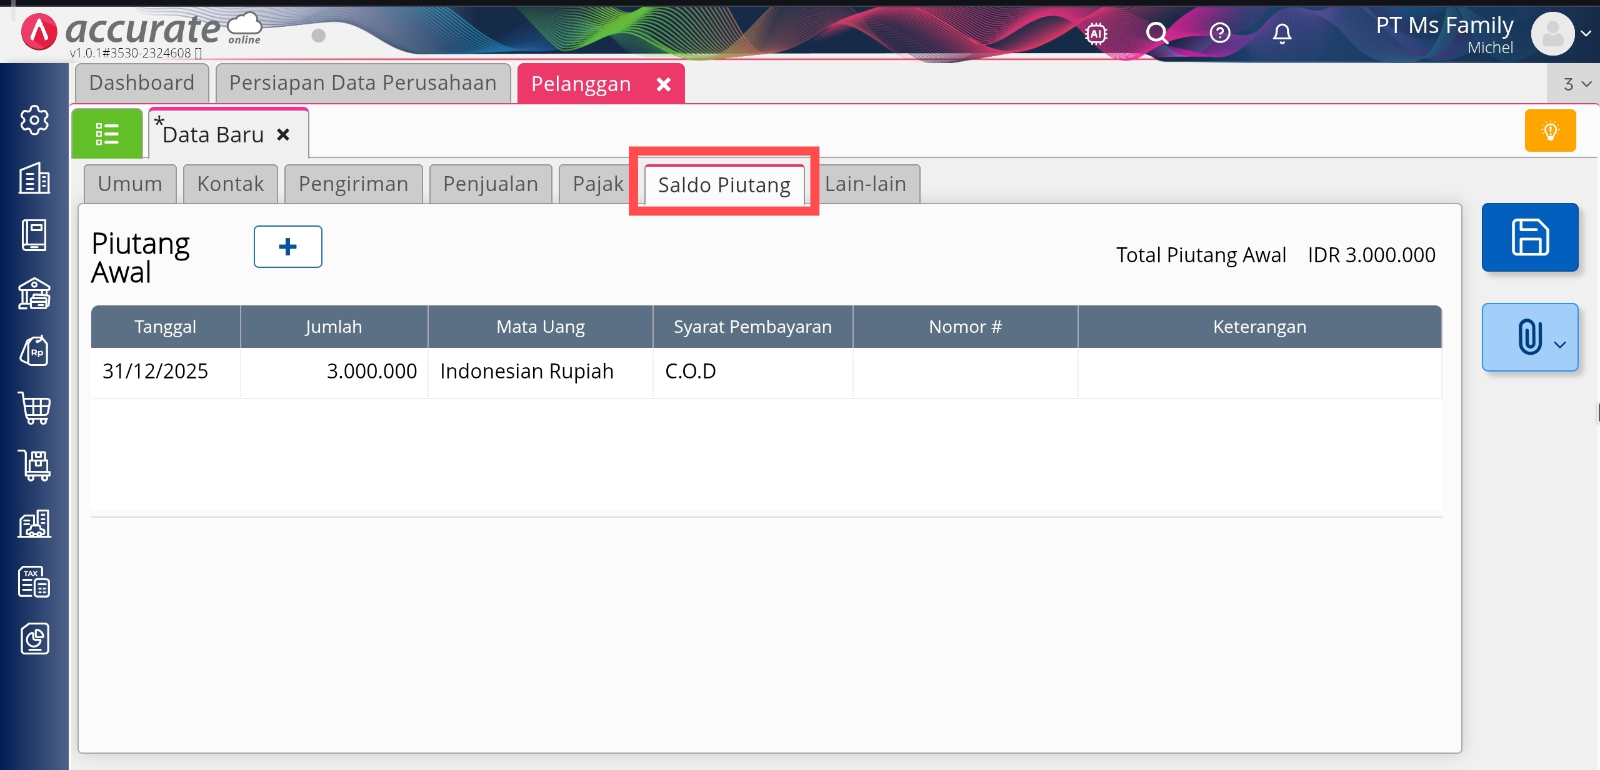
Task: Close the Data Baru tab
Action: point(283,135)
